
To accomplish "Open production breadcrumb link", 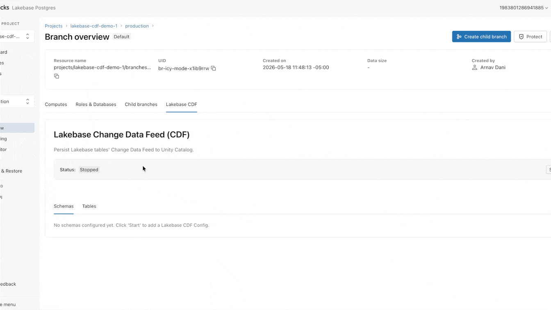I will tap(137, 26).
